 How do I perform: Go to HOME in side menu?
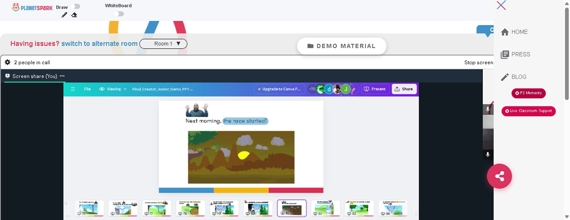tap(514, 32)
